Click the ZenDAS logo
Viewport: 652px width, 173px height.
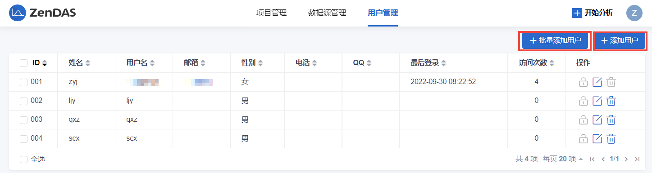[43, 13]
